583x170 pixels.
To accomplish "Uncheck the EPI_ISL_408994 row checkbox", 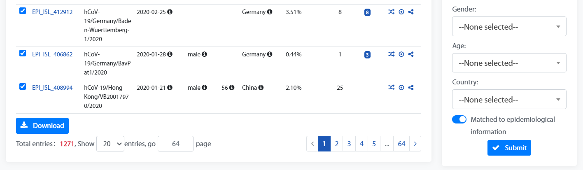I will [23, 86].
